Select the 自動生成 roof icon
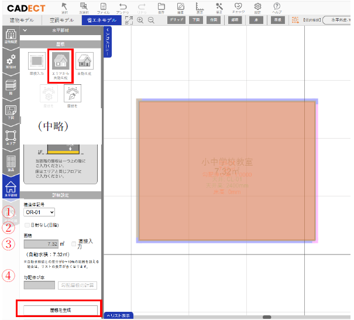The height and width of the screenshot is (320, 354). pos(84,65)
